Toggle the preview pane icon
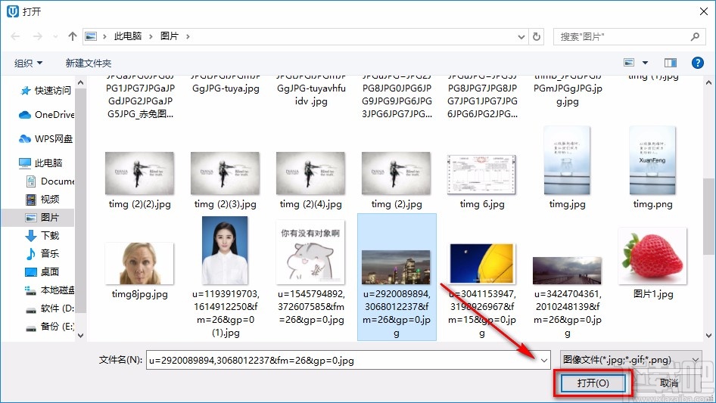The height and width of the screenshot is (403, 716). click(x=671, y=63)
